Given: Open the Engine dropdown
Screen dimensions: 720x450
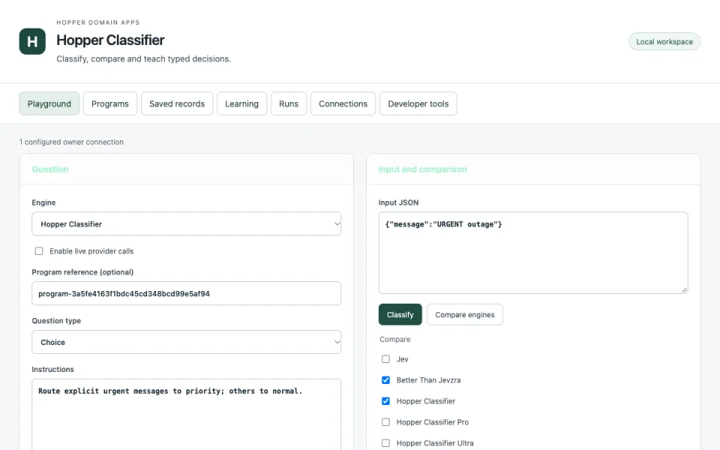Looking at the screenshot, I should click(x=187, y=224).
